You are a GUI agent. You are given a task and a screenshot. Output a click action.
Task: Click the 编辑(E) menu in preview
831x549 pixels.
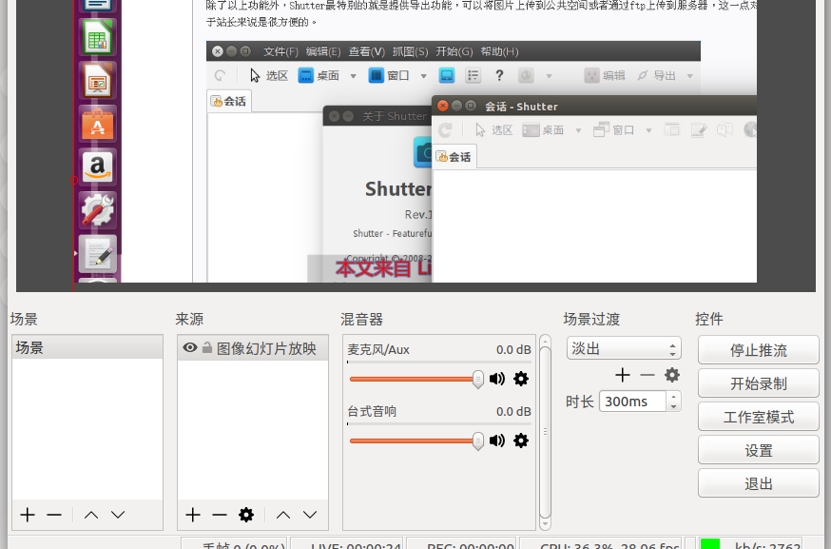pos(323,51)
